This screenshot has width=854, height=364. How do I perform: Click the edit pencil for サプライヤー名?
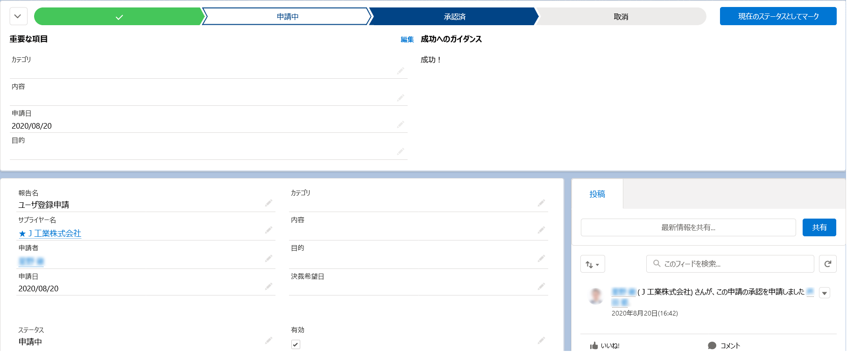268,230
